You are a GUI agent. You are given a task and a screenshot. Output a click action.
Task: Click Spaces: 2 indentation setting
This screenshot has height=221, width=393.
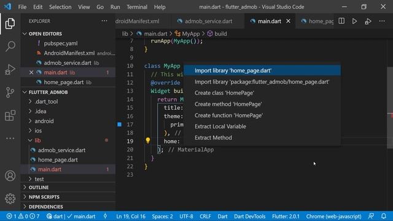pos(162,216)
